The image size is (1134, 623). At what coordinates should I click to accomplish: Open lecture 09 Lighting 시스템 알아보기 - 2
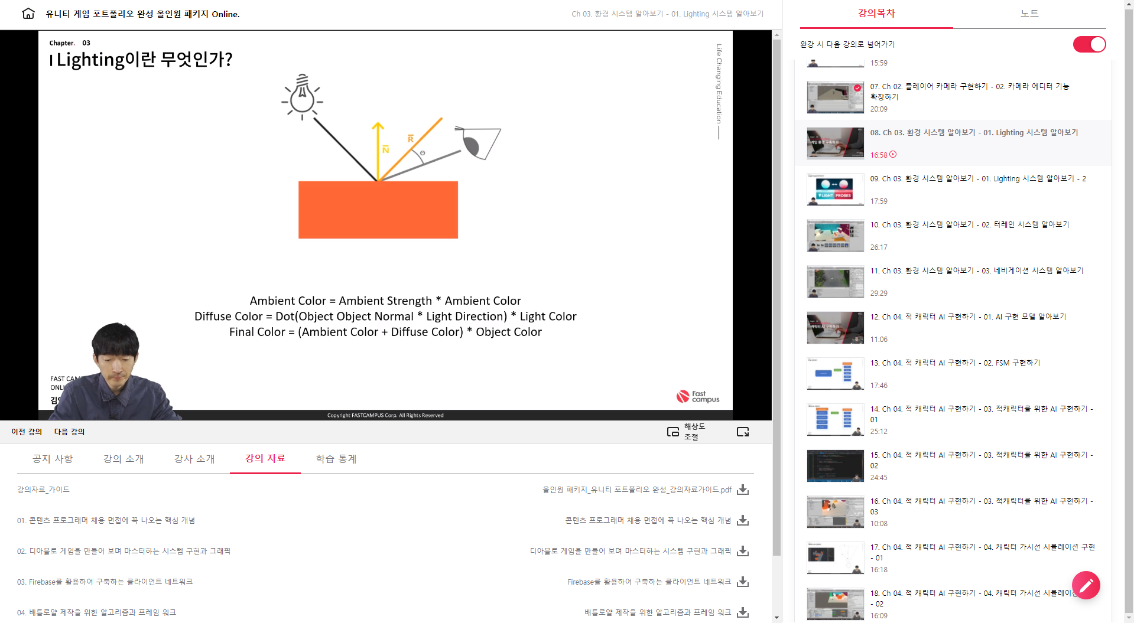(x=953, y=190)
